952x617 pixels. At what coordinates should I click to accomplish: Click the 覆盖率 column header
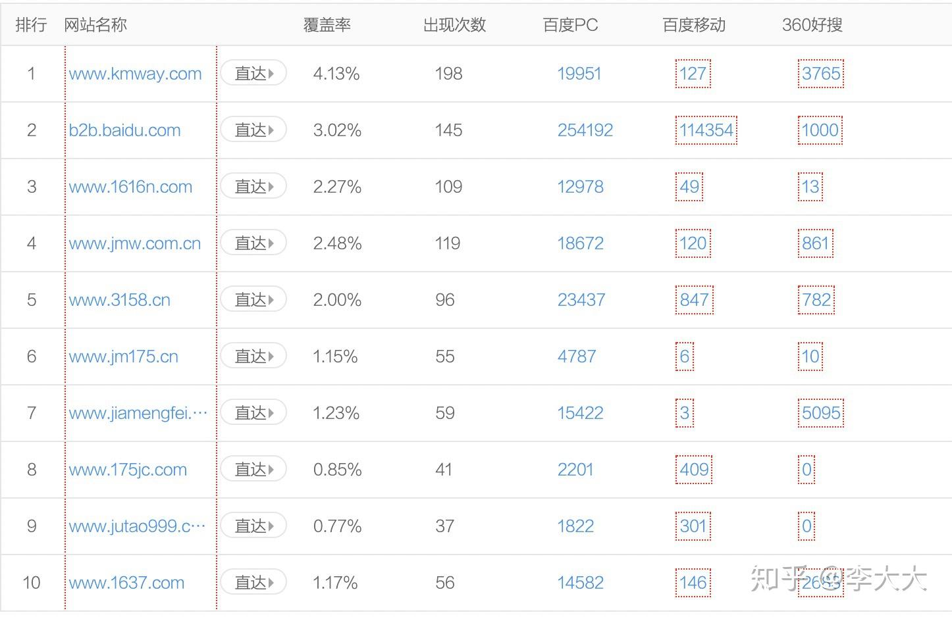(x=327, y=25)
